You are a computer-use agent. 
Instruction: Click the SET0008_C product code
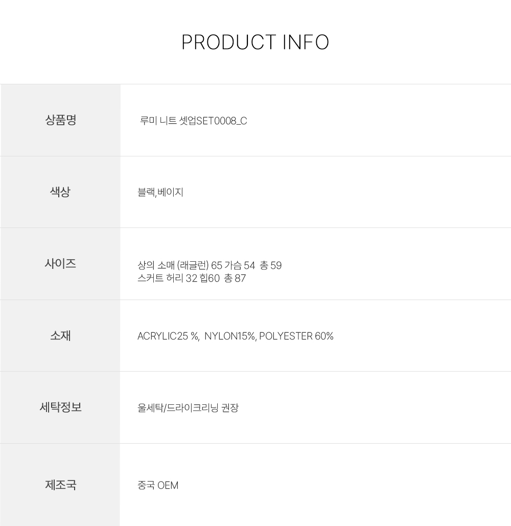tap(222, 121)
